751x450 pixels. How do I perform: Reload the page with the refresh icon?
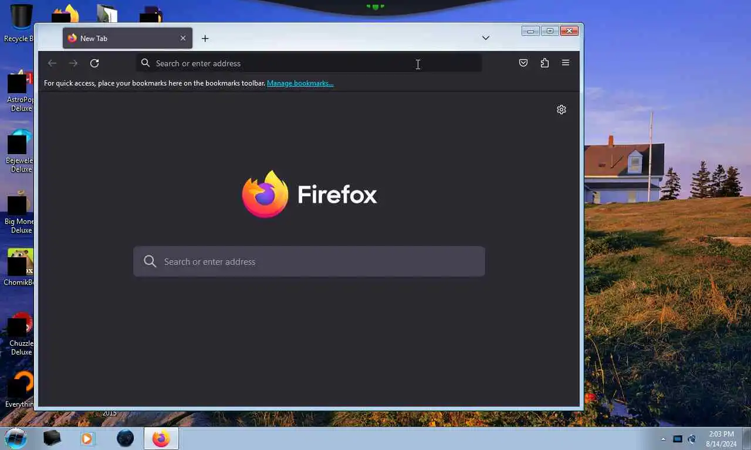pyautogui.click(x=94, y=63)
